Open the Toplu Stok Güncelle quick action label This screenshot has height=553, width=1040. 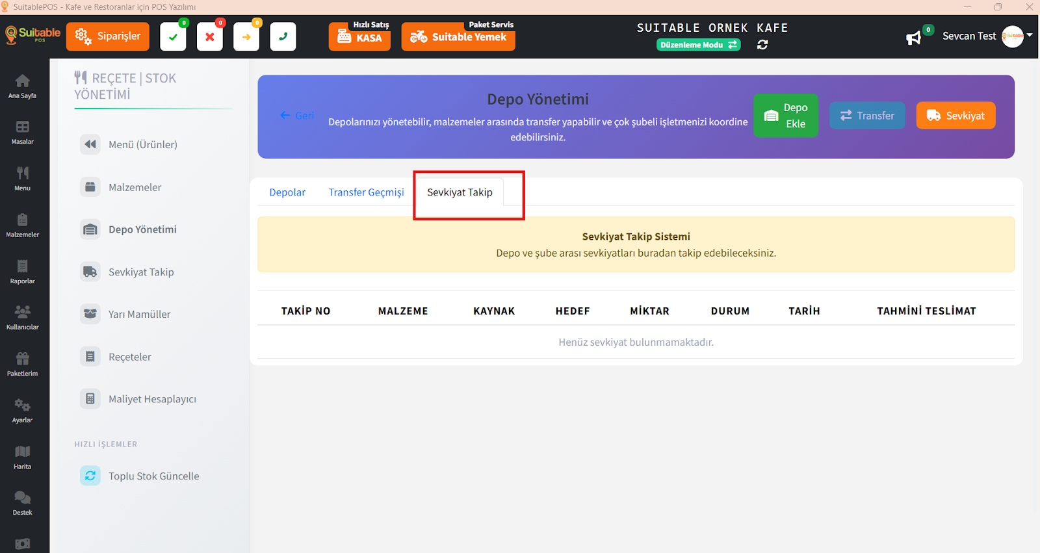153,476
